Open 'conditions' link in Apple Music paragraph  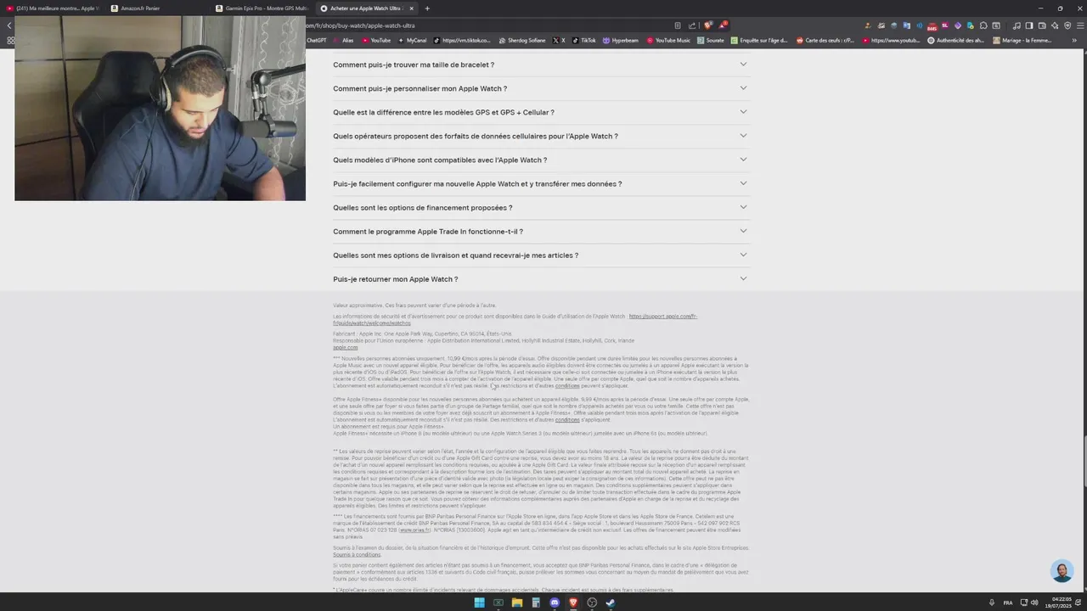click(x=567, y=385)
